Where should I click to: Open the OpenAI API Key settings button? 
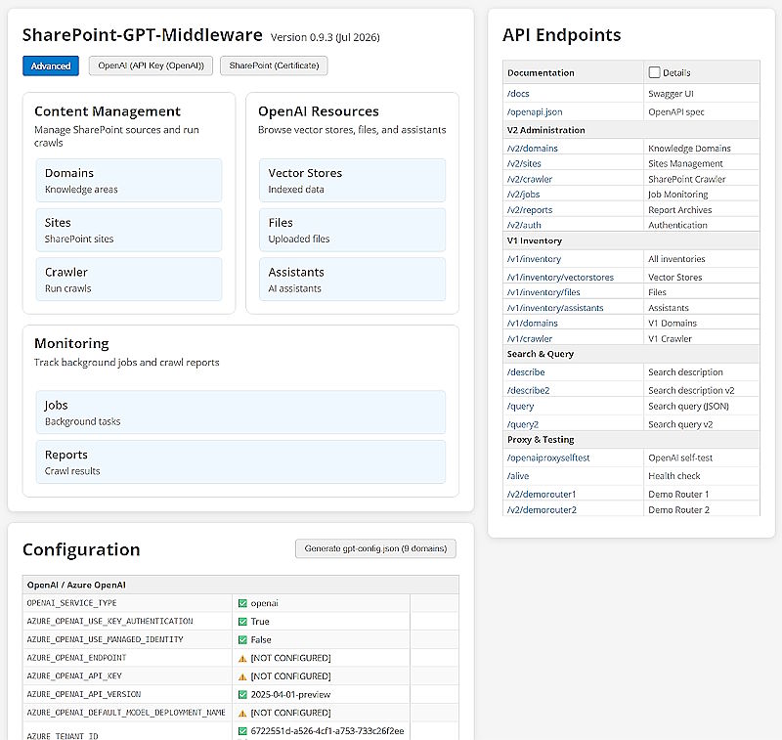pos(151,65)
